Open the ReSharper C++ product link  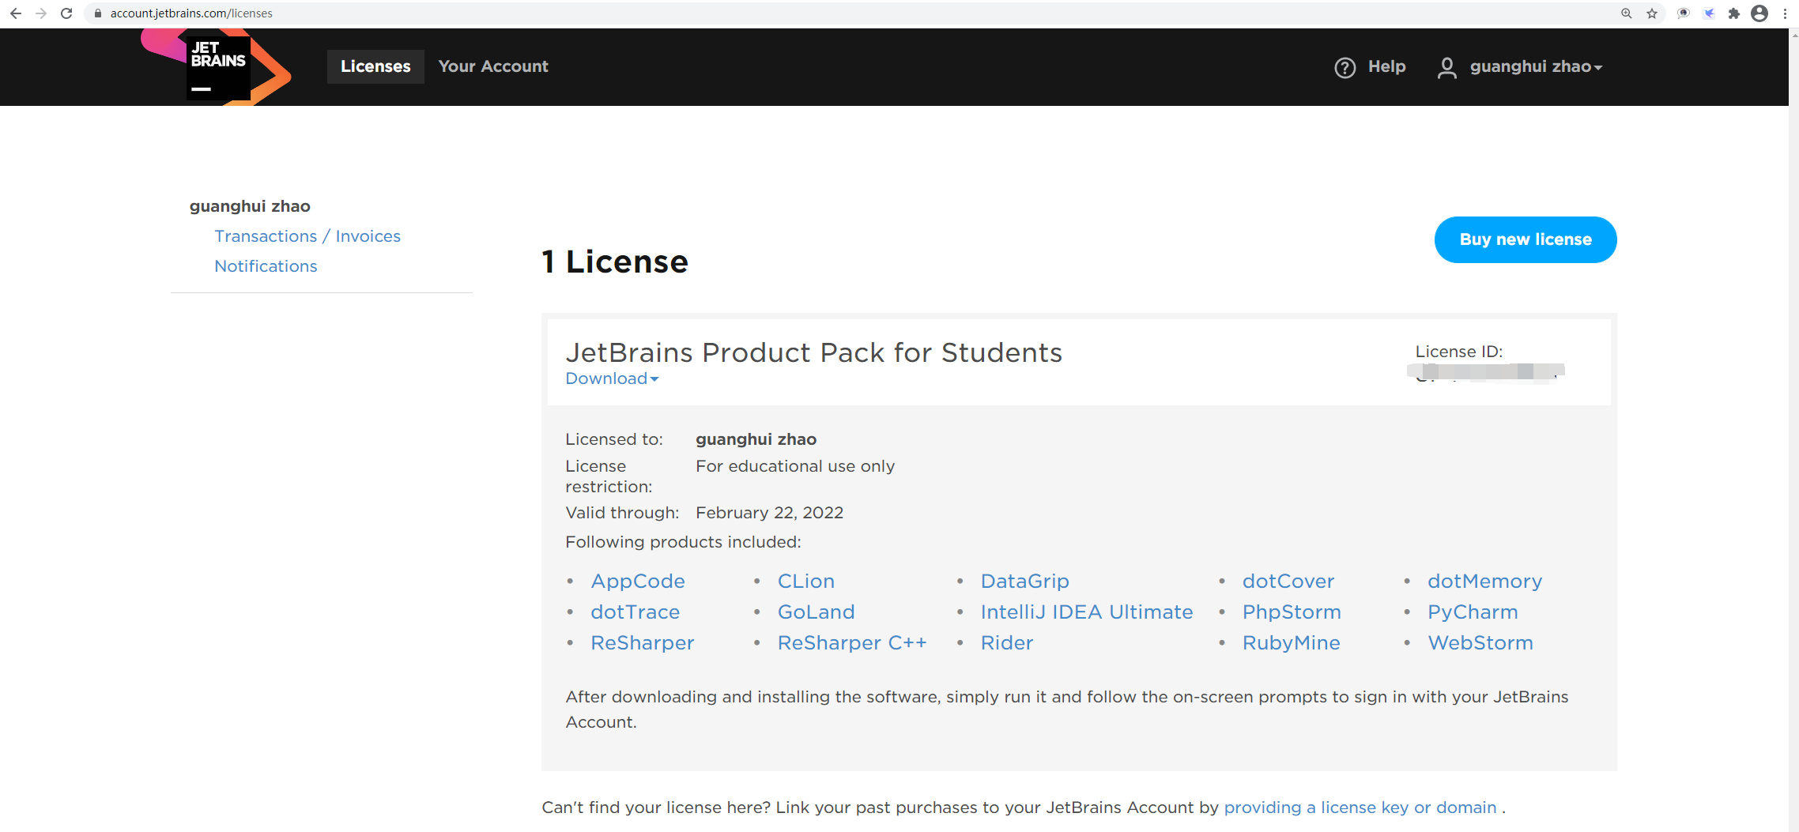click(852, 642)
